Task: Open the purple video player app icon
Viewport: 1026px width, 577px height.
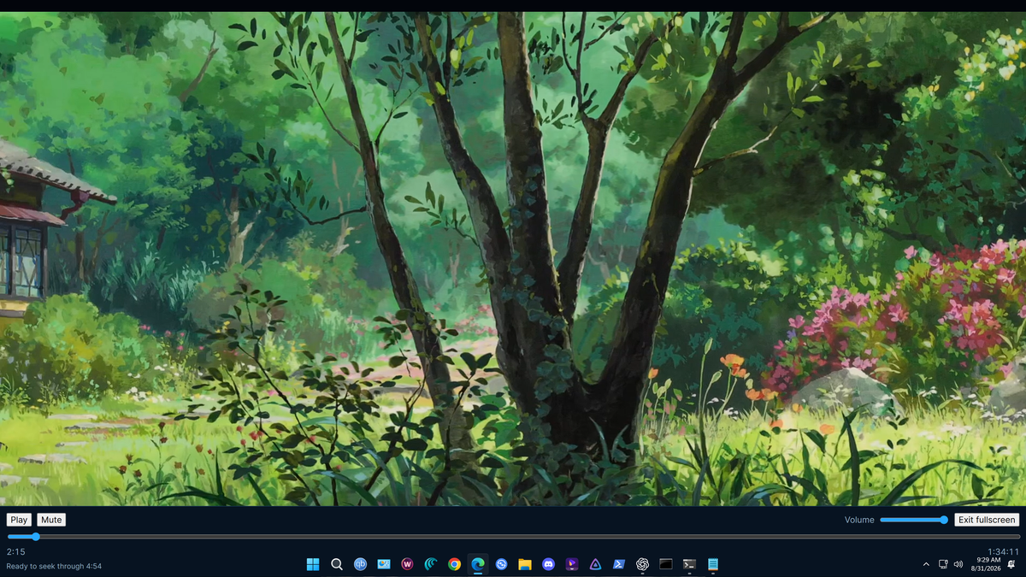Action: click(x=572, y=564)
